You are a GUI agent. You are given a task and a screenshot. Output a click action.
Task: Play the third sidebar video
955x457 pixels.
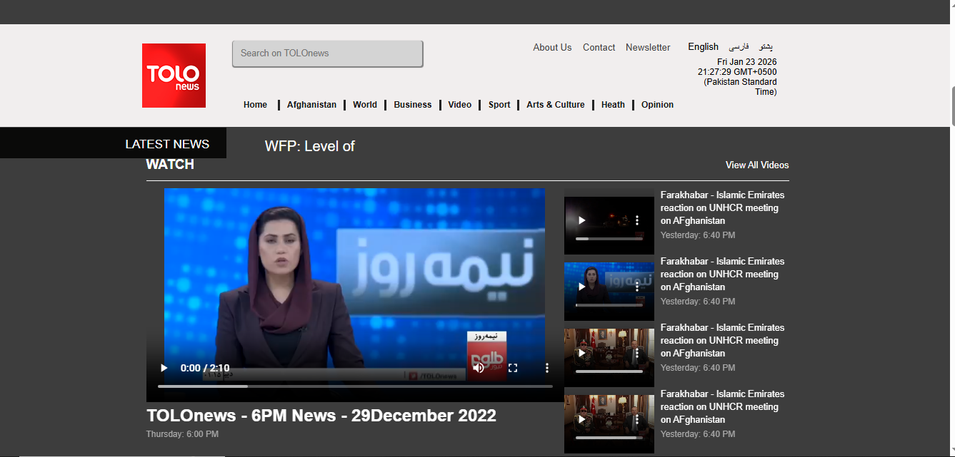pos(581,353)
